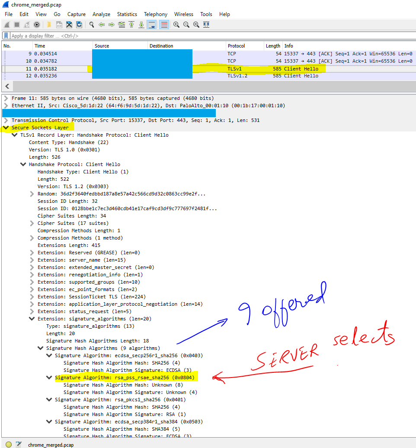Viewport: 416px width, 448px height.
Task: Toggle auto-scroll during live capture
Action: click(x=151, y=25)
